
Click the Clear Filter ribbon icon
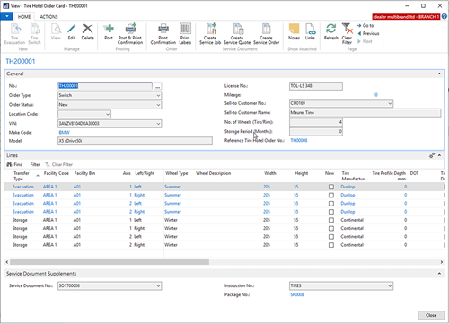coord(347,34)
